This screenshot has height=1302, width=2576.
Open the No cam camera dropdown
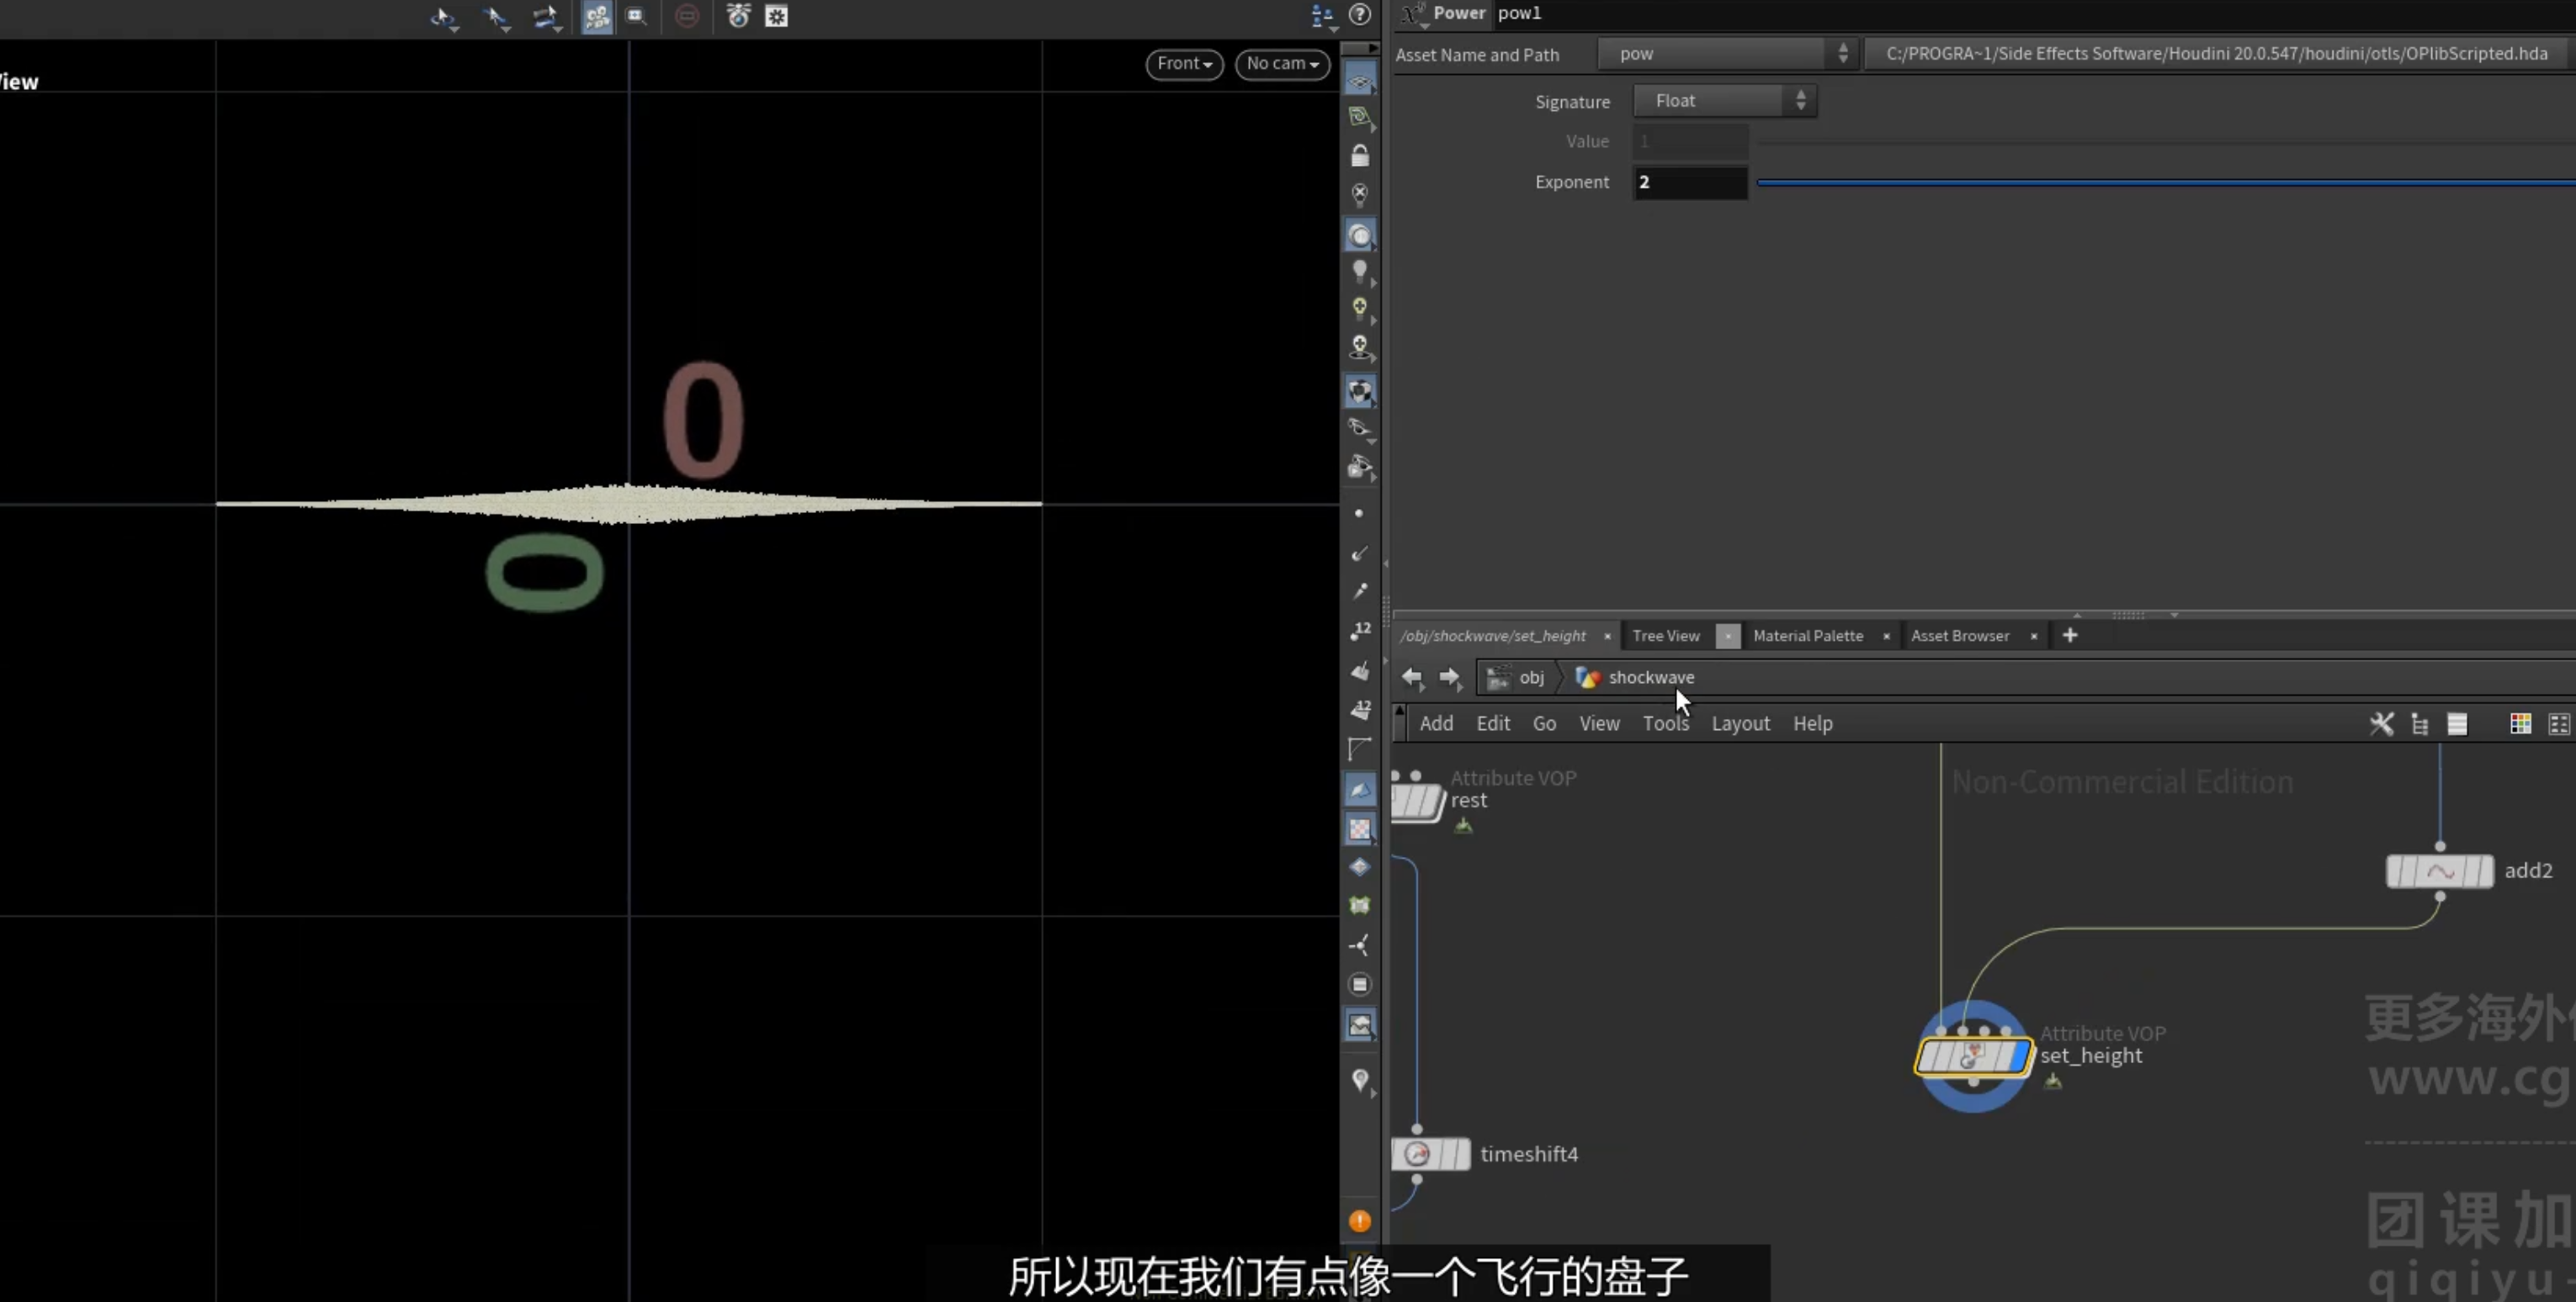coord(1282,64)
